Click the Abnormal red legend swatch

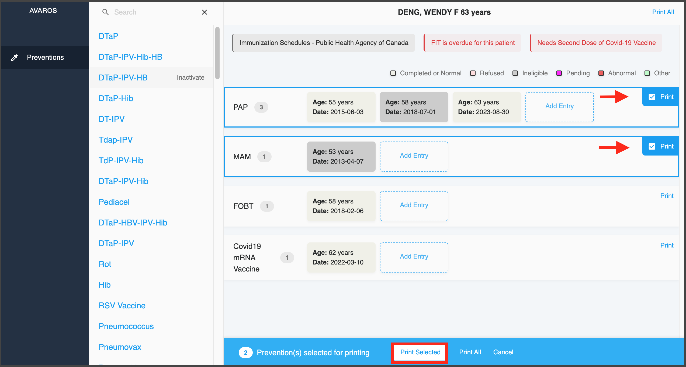point(601,73)
